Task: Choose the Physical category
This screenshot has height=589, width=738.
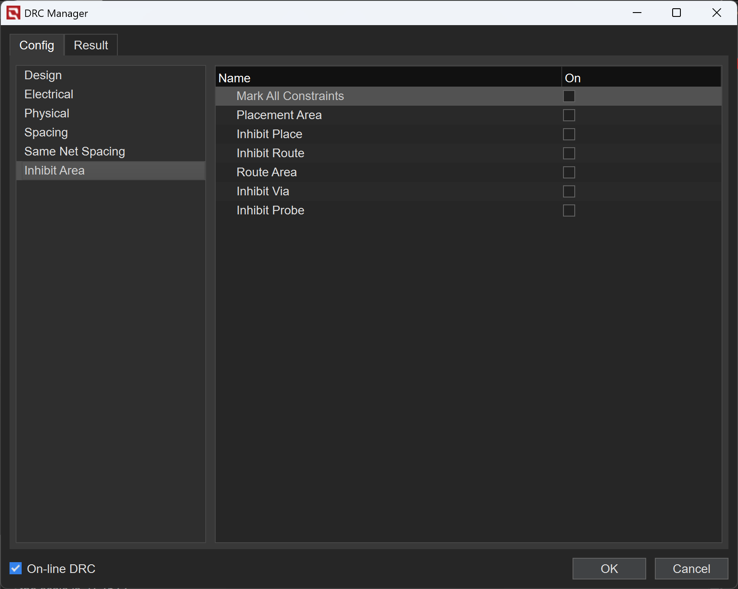Action: tap(47, 113)
